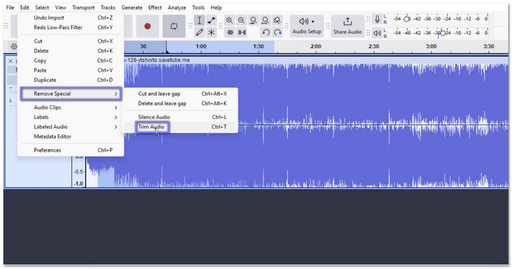Click the Trim audio outside selection toolbar icon

coord(230,32)
